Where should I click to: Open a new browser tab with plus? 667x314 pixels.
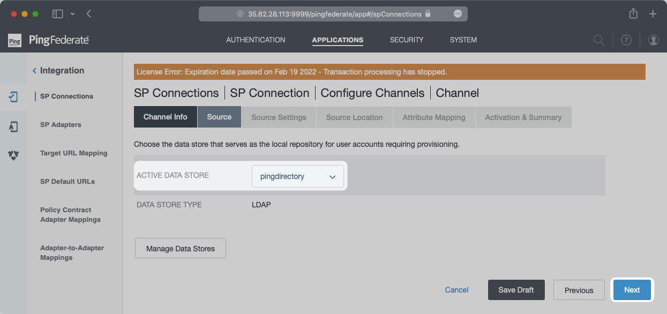[x=653, y=14]
